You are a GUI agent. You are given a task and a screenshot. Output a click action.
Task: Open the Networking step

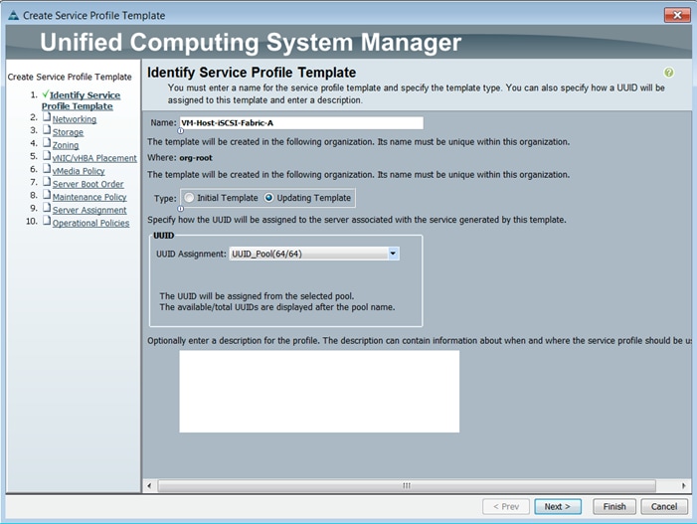click(x=75, y=119)
